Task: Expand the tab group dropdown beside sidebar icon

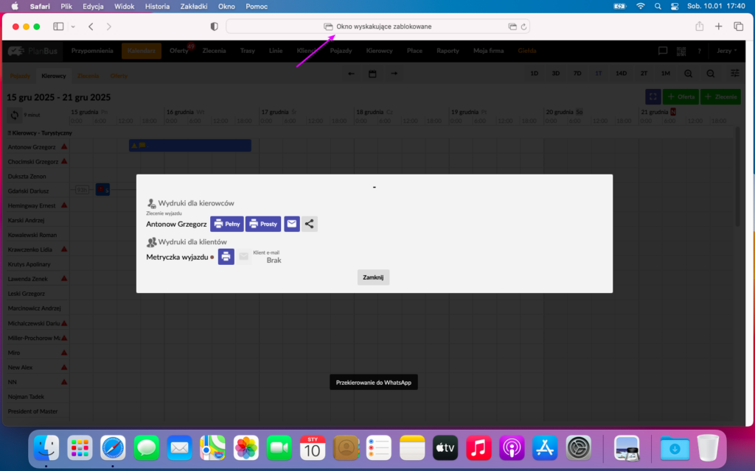Action: tap(73, 26)
